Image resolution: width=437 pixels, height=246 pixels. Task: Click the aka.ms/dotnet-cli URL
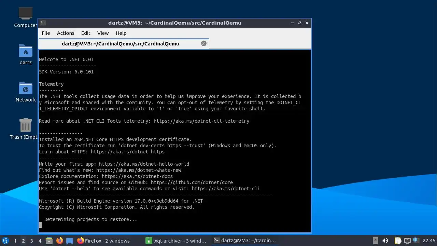click(x=226, y=189)
